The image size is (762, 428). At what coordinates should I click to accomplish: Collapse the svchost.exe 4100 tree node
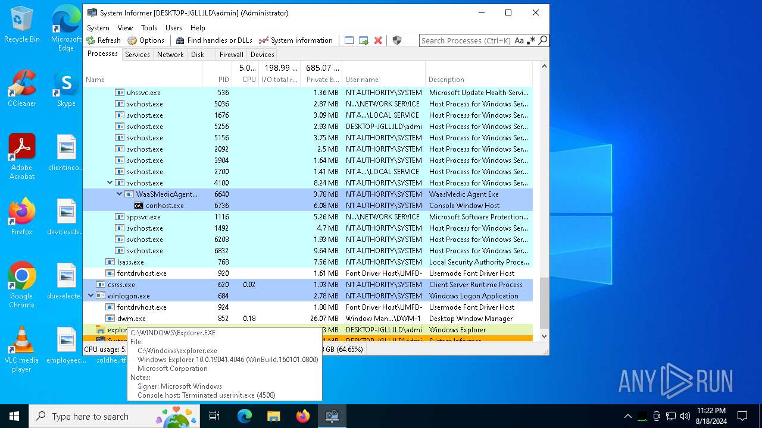(x=110, y=183)
